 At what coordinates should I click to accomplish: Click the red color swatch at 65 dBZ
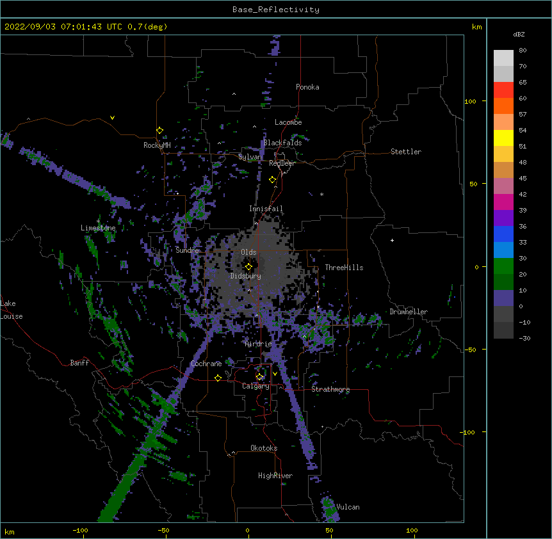503,90
